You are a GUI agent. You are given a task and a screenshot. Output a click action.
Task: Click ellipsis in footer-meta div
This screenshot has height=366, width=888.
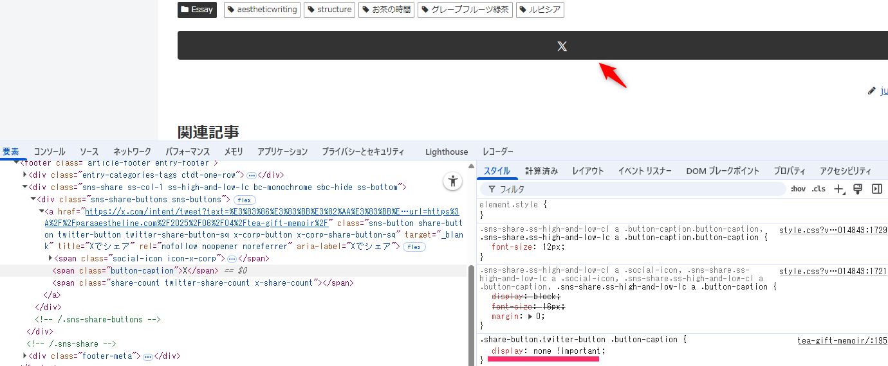tap(147, 356)
